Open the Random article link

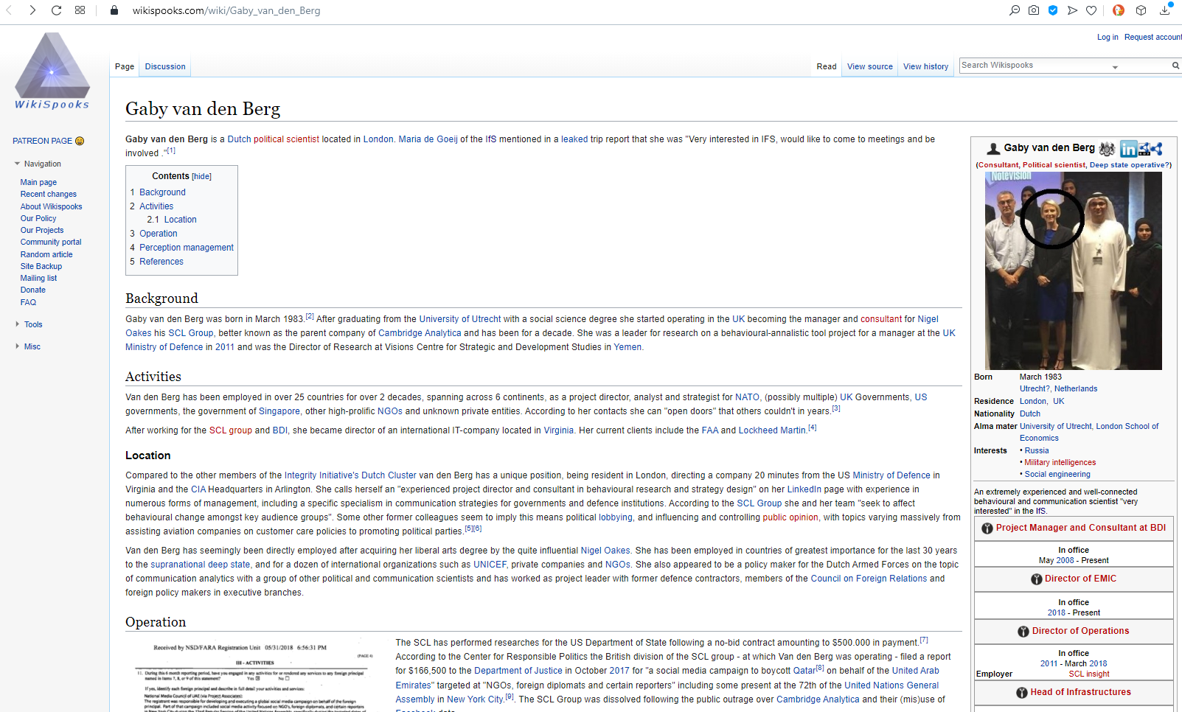point(46,254)
